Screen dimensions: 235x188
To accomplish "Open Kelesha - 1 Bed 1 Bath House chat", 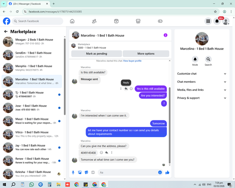I will click(32, 174).
